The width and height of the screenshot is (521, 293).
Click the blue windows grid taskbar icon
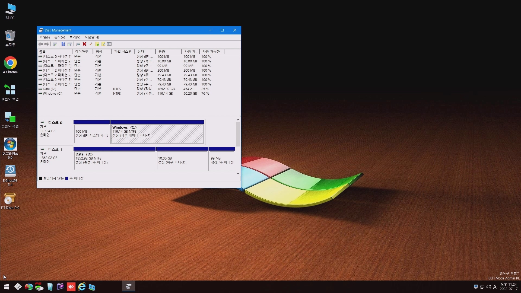coord(92,287)
